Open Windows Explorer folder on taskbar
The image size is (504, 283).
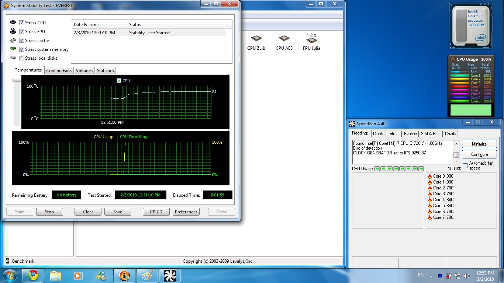55,276
